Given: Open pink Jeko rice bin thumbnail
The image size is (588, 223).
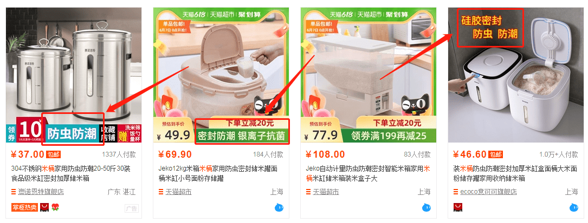Looking at the screenshot, I should [x=221, y=75].
